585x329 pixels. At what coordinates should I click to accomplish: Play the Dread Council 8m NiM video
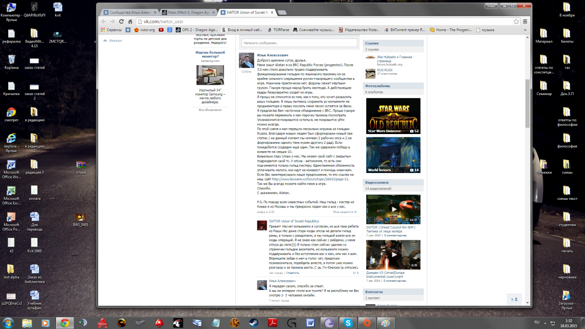pyautogui.click(x=393, y=209)
